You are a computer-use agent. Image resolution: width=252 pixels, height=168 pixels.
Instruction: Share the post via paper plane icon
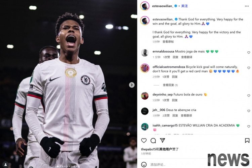[163, 140]
